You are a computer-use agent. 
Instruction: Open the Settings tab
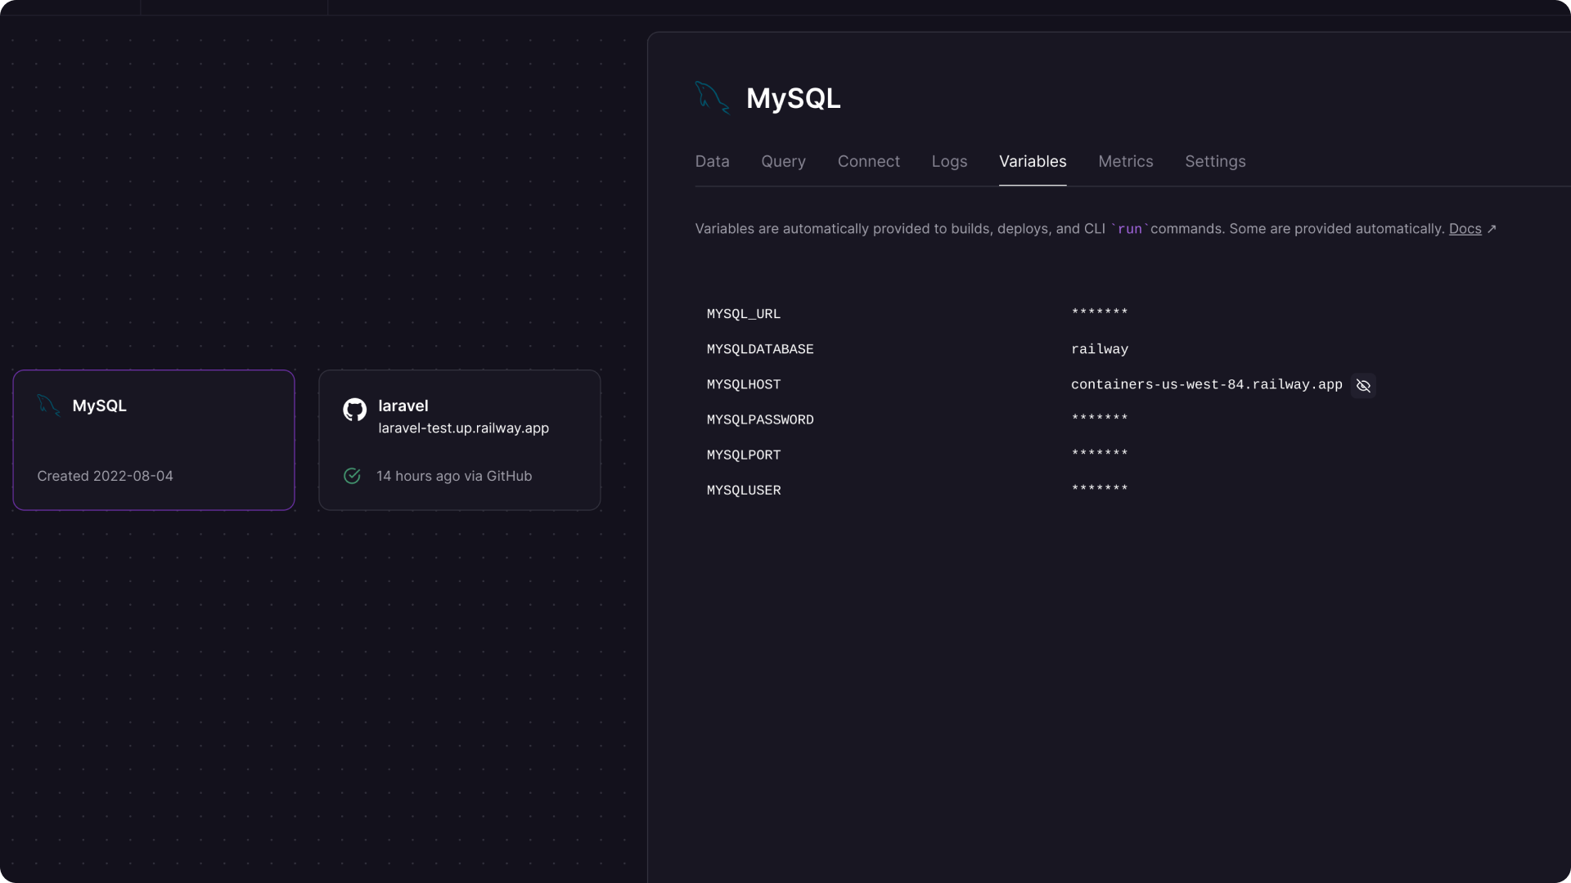[x=1215, y=161]
